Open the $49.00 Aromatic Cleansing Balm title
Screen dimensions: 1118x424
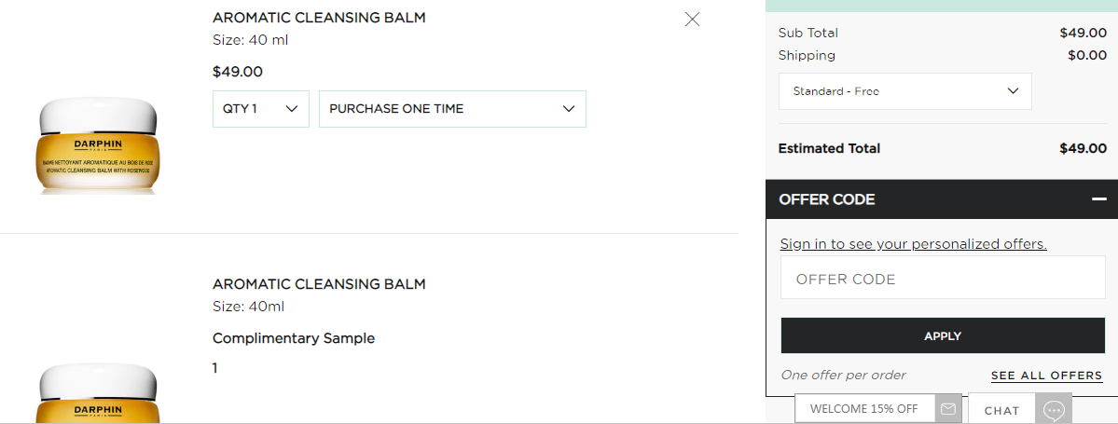click(319, 18)
